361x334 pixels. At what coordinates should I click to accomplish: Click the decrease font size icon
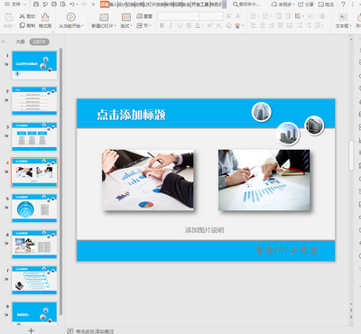238,16
